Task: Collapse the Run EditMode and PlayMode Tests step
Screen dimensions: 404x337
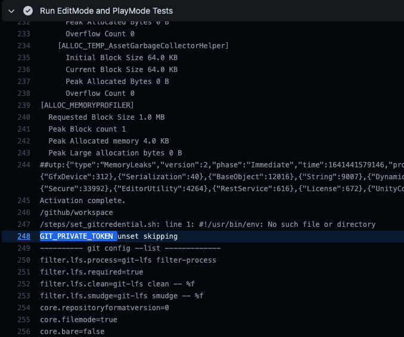Action: 11,11
